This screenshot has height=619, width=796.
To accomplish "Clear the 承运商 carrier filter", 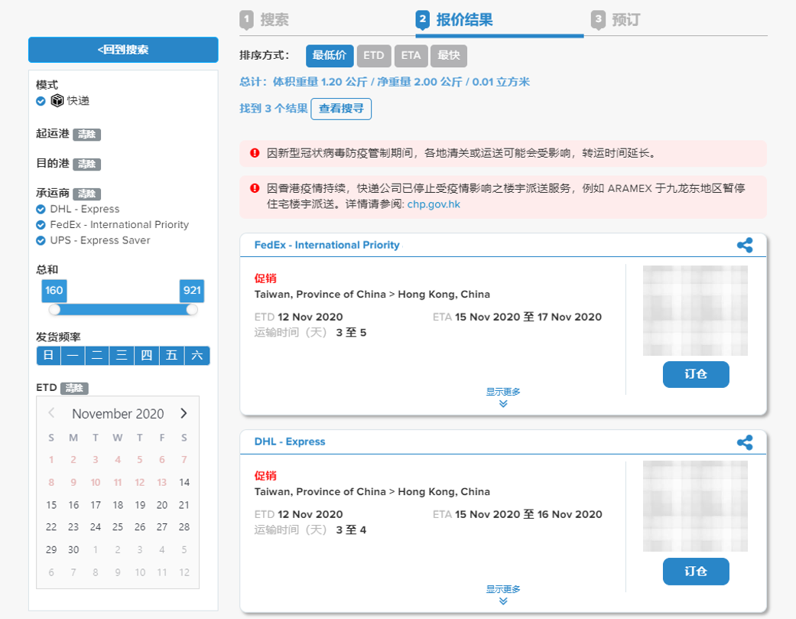I will (x=87, y=194).
